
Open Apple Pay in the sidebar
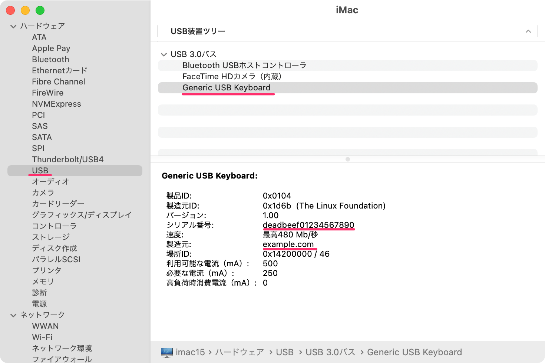click(51, 48)
